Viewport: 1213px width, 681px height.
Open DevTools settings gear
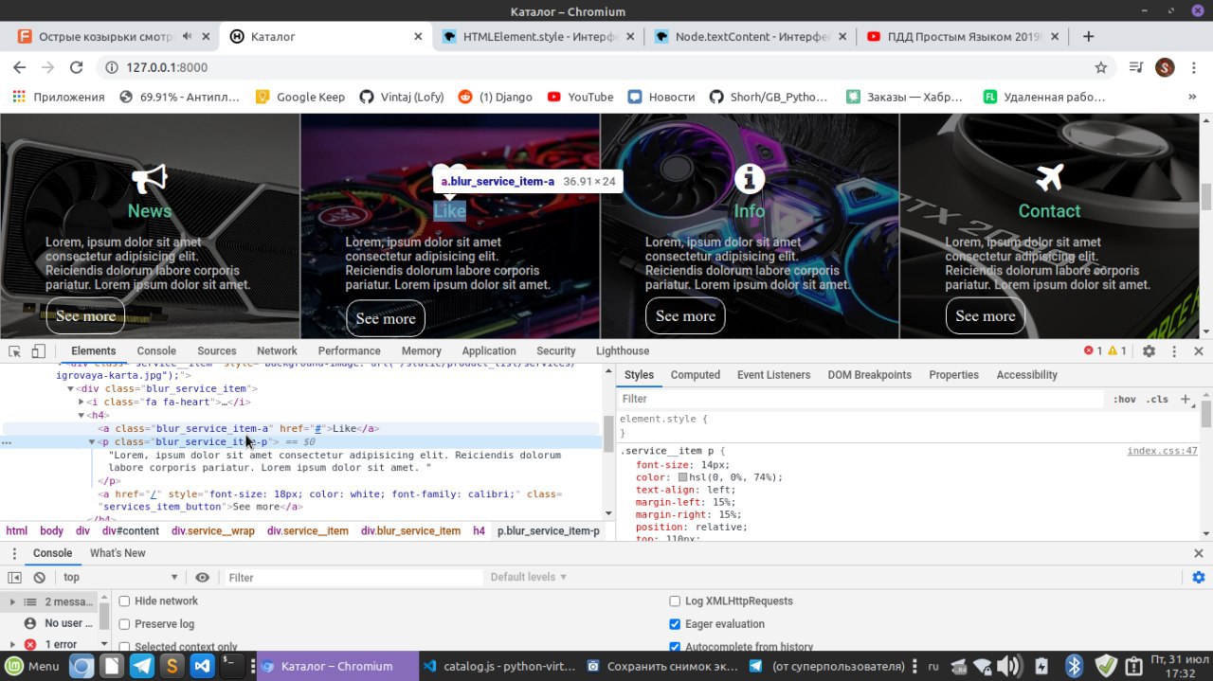[x=1149, y=350]
